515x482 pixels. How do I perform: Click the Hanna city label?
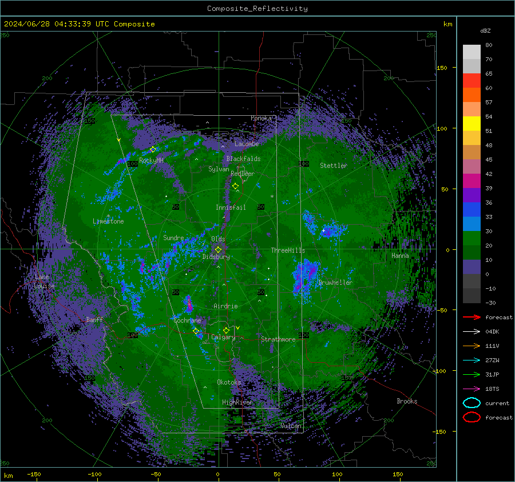(400, 256)
